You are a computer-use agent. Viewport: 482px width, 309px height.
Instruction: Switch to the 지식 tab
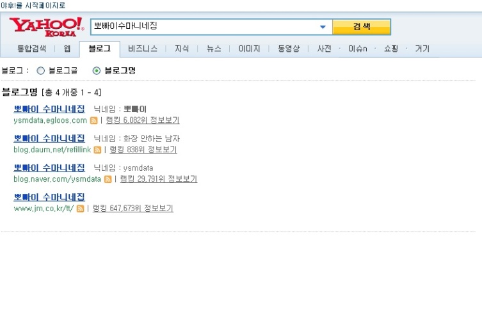pos(182,49)
